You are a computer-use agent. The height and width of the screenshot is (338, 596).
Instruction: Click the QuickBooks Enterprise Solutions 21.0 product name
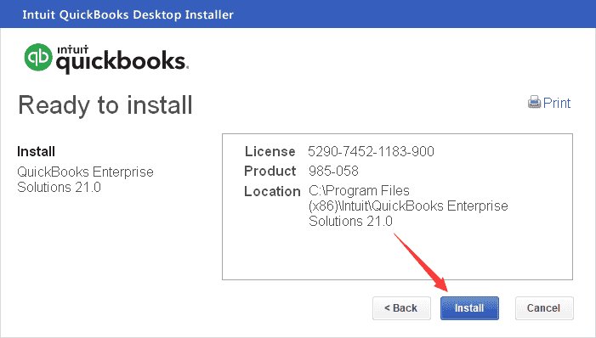click(85, 179)
